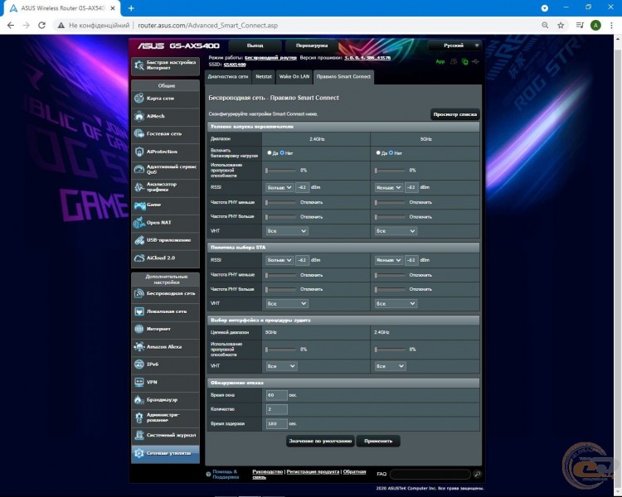Open VHT dropdown under target band 5GHz
Image resolution: width=622 pixels, height=497 pixels.
point(281,366)
